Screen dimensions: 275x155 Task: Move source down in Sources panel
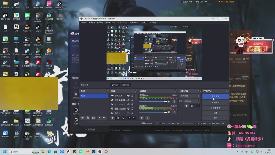(134, 118)
